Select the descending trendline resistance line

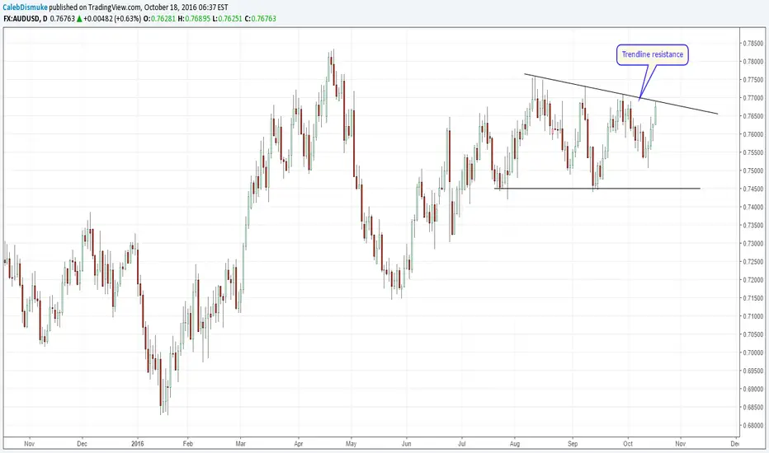click(x=620, y=94)
